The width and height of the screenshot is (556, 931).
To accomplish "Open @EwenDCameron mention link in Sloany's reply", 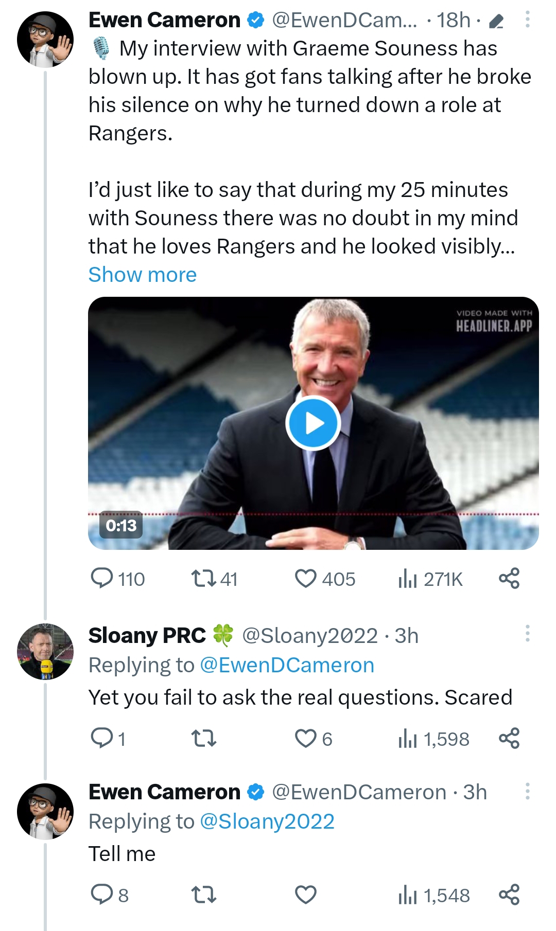I will click(287, 665).
